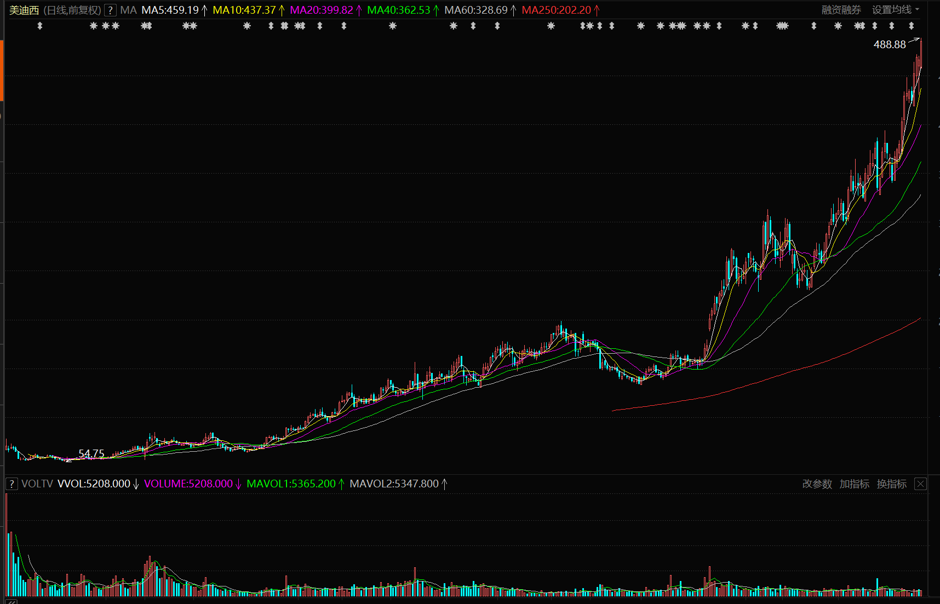The height and width of the screenshot is (604, 940).
Task: Click the collapse arrows icon at bottom-left
Action: pos(11,601)
